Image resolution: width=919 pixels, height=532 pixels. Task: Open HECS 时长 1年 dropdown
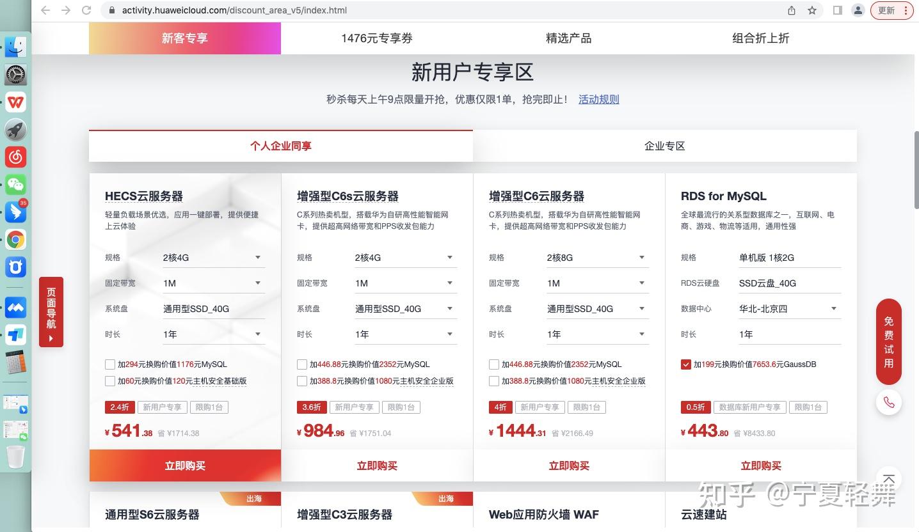(x=212, y=334)
